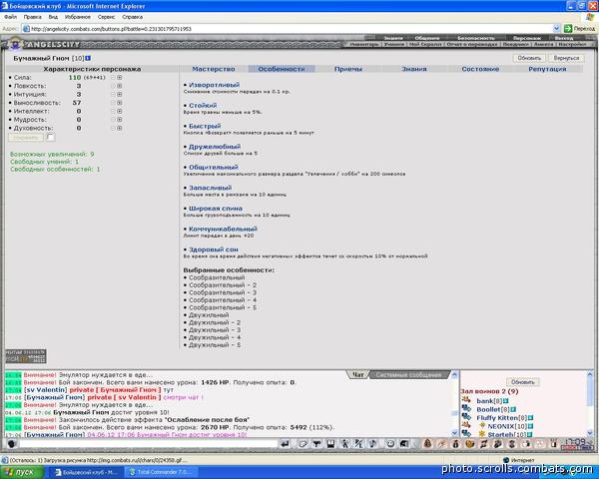Open the Чат tab in chat panel
The image size is (599, 479).
click(x=357, y=375)
